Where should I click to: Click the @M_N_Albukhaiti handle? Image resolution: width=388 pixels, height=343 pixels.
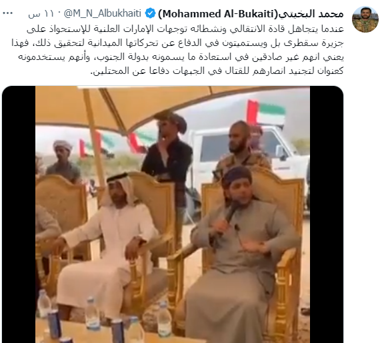click(x=103, y=13)
